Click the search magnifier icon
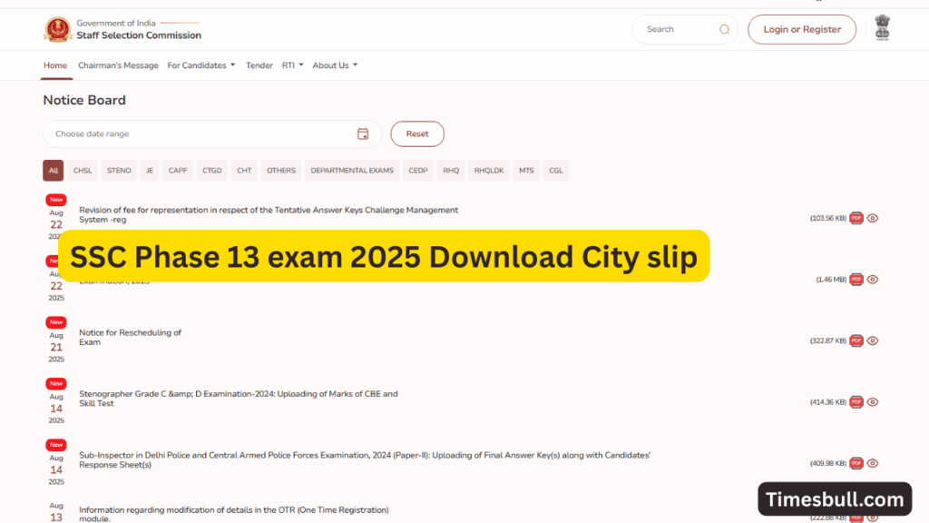This screenshot has width=929, height=523. pos(724,29)
